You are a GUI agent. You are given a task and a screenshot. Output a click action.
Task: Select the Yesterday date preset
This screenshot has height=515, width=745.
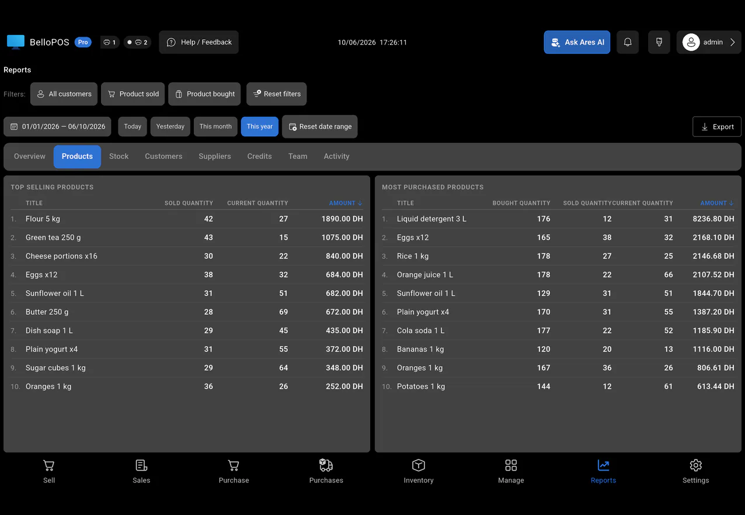click(170, 127)
